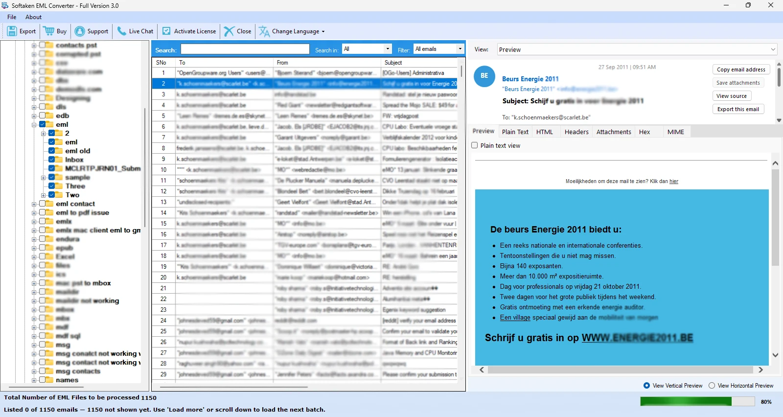Image resolution: width=783 pixels, height=417 pixels.
Task: Switch to the Plain Text tab
Action: [x=515, y=132]
